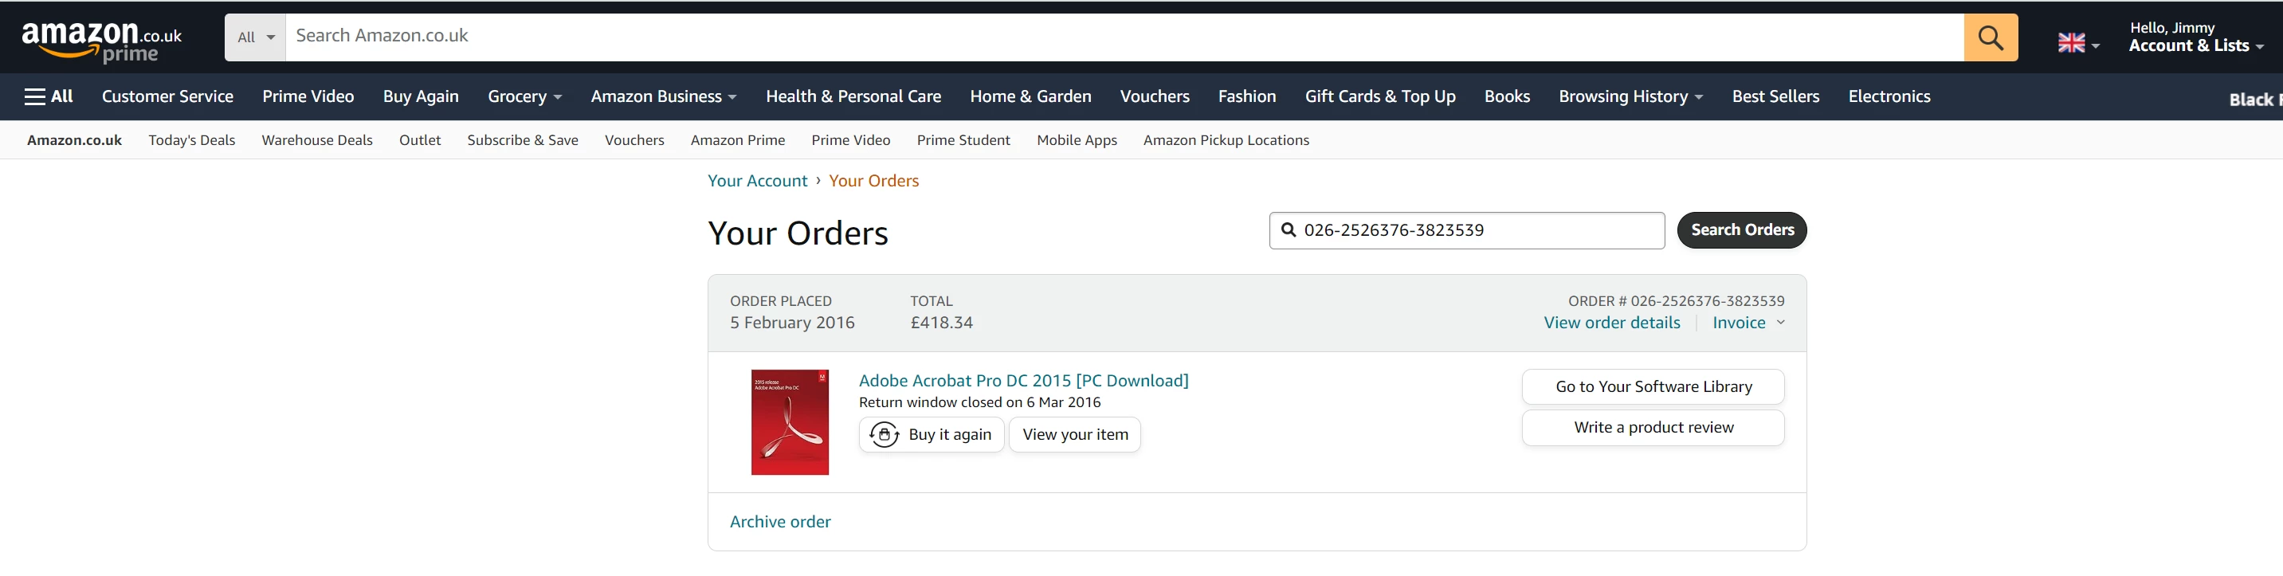Click the Adobe Acrobat product thumbnail

790,421
